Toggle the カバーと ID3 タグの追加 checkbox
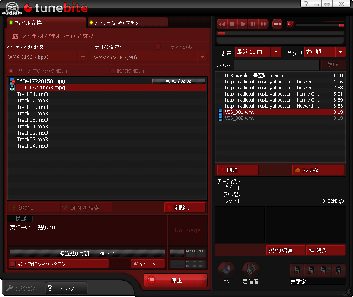The image size is (353, 297). click(10, 71)
